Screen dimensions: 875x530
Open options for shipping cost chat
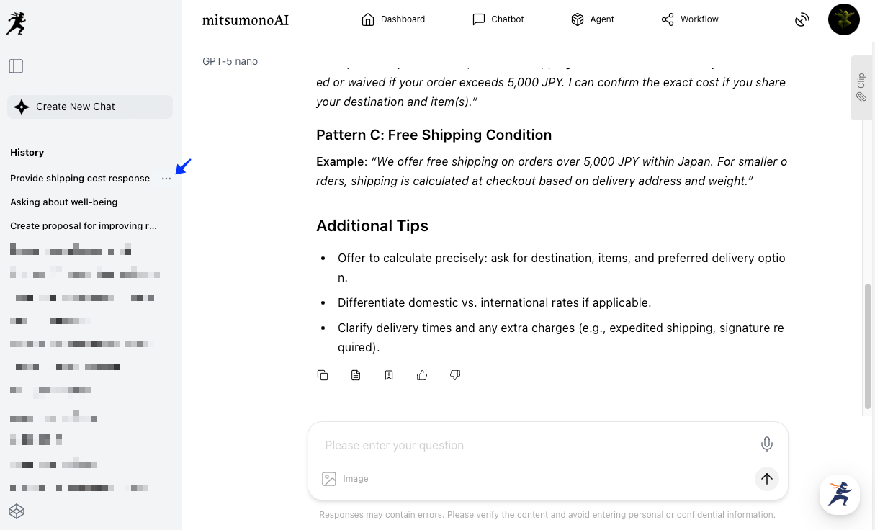(166, 179)
